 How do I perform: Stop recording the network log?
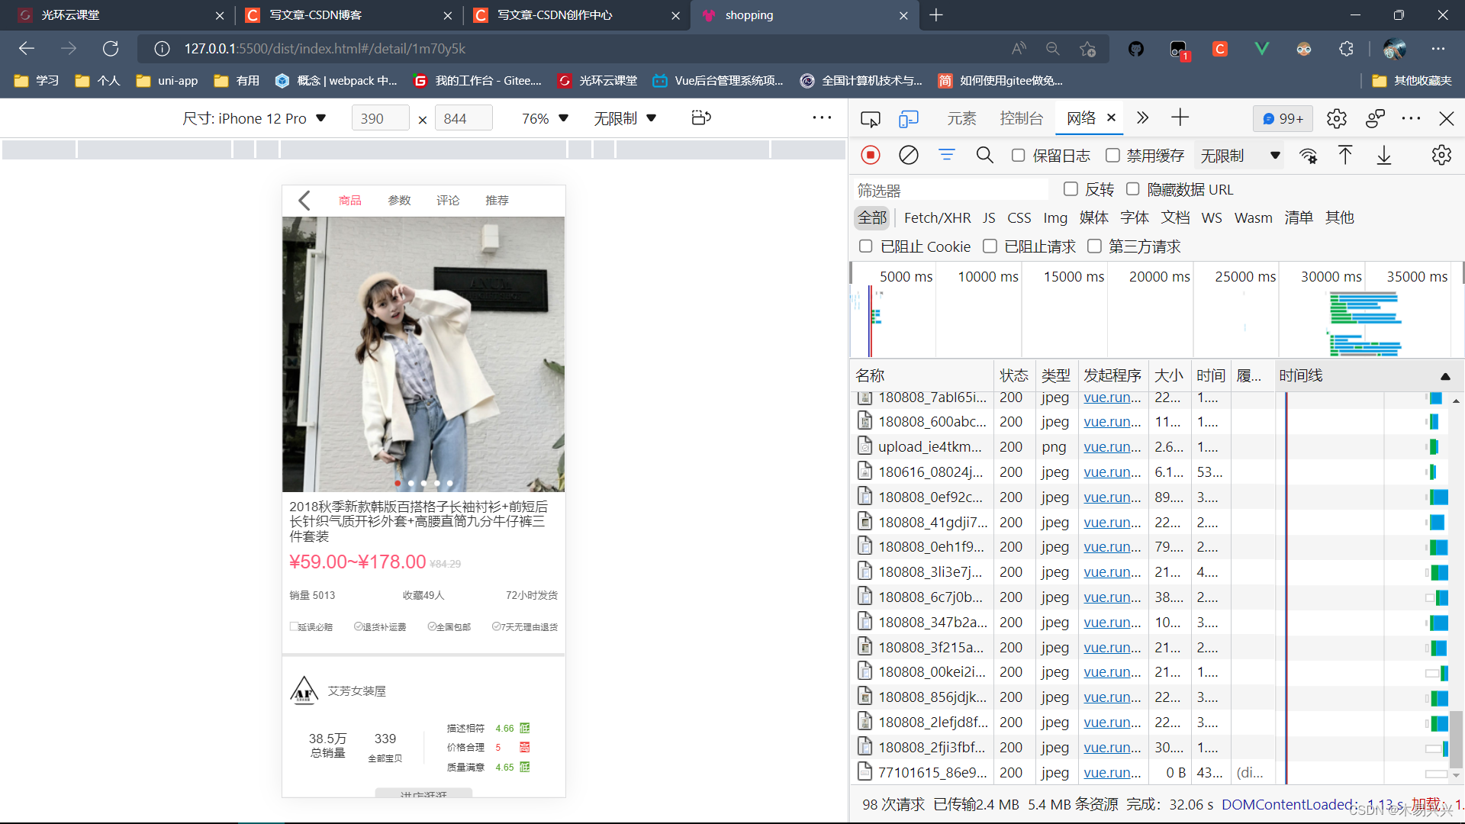tap(870, 155)
